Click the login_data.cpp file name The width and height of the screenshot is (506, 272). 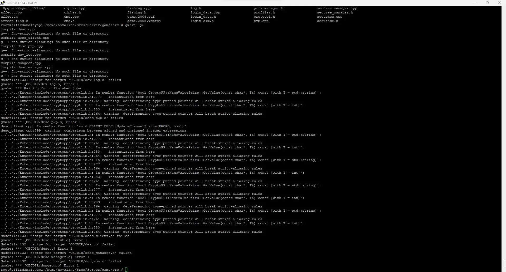pyautogui.click(x=205, y=12)
